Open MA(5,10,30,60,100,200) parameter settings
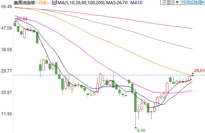The image size is (205, 133). click(x=81, y=3)
